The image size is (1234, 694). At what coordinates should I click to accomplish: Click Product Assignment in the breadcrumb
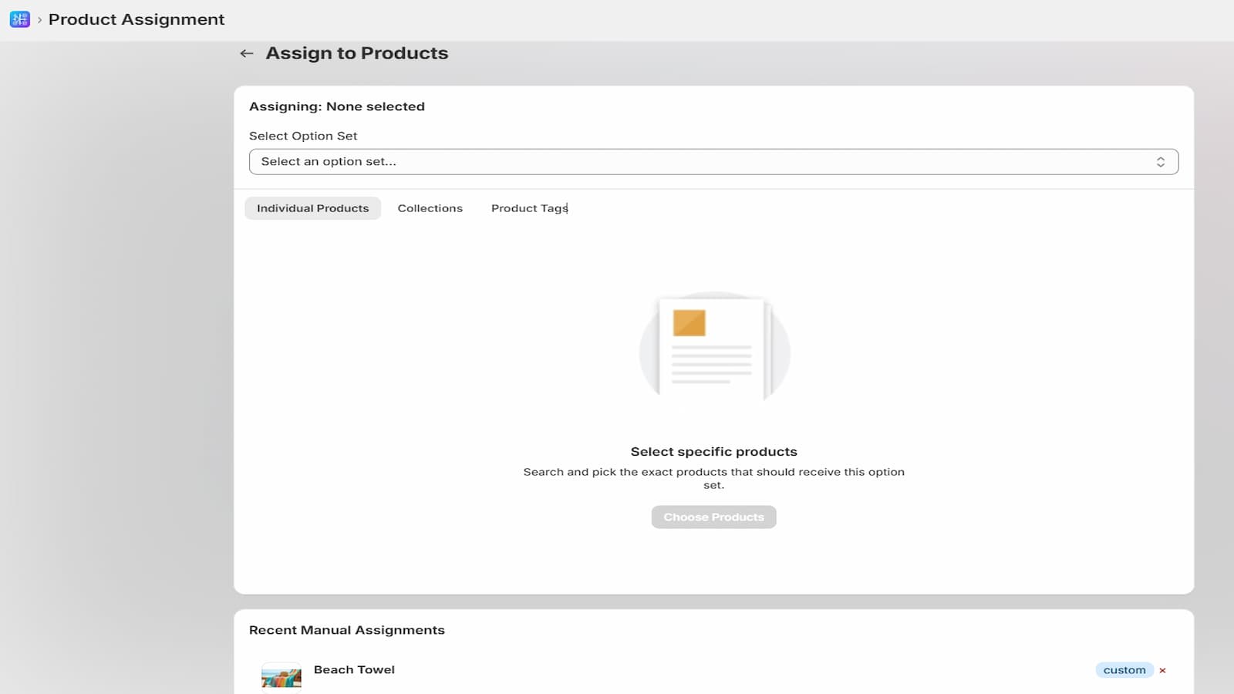coord(136,19)
